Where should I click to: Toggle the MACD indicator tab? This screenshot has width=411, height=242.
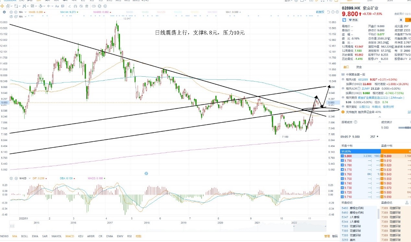70,236
